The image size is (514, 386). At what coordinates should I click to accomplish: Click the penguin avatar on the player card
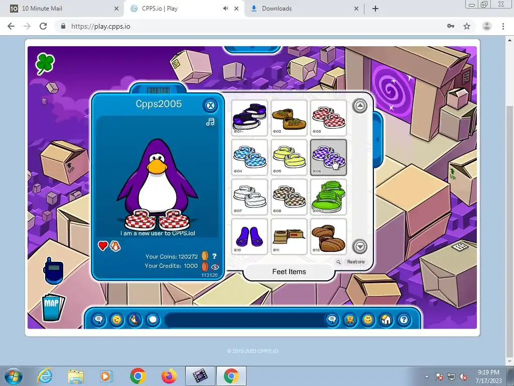tap(157, 184)
